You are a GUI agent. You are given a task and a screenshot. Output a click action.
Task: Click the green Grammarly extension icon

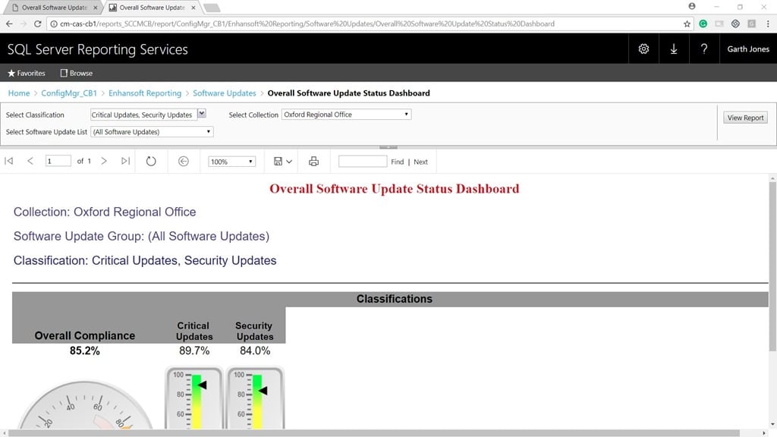(x=703, y=24)
